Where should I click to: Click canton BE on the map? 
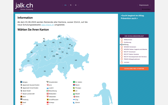tap(45, 57)
